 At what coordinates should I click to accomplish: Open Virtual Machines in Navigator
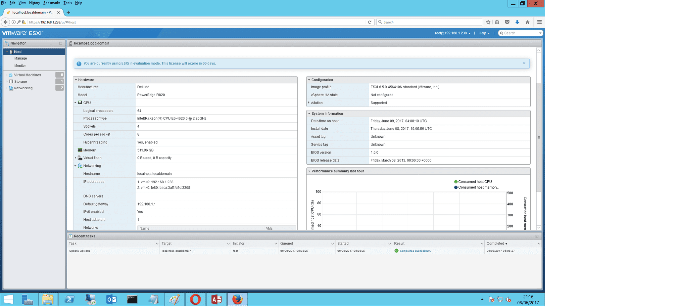27,75
